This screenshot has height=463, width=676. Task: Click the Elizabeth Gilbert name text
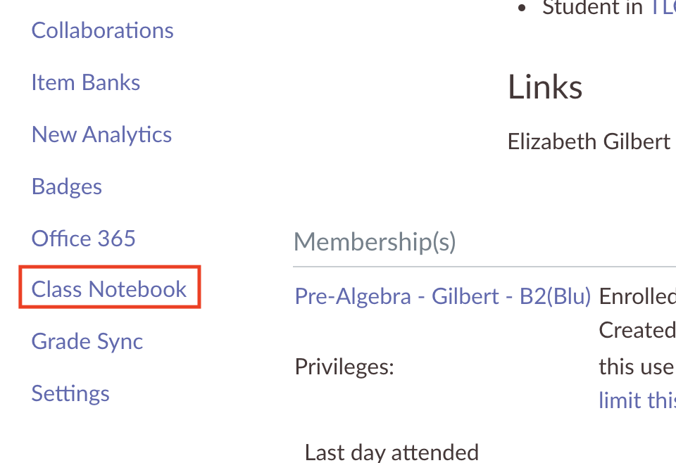click(x=589, y=141)
